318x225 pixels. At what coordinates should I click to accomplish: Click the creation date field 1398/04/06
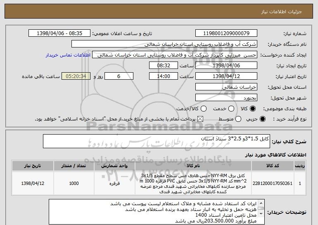click(226, 65)
